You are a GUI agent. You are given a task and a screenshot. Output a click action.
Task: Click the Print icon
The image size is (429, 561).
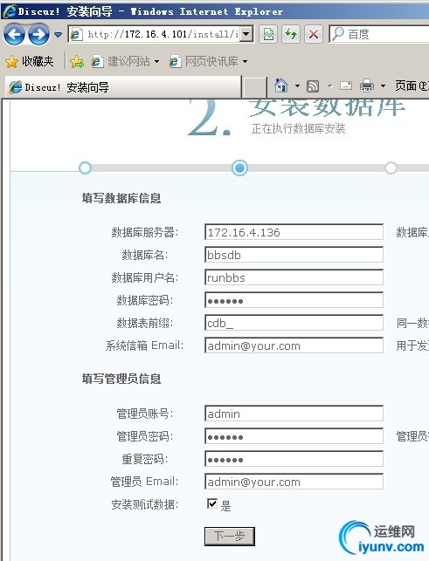point(367,86)
